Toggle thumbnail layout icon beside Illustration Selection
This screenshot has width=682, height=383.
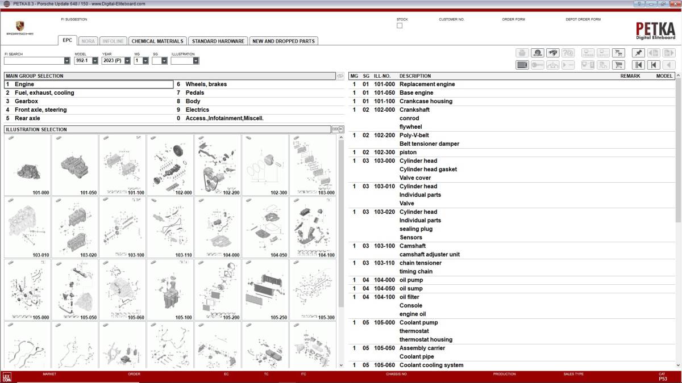click(x=338, y=129)
